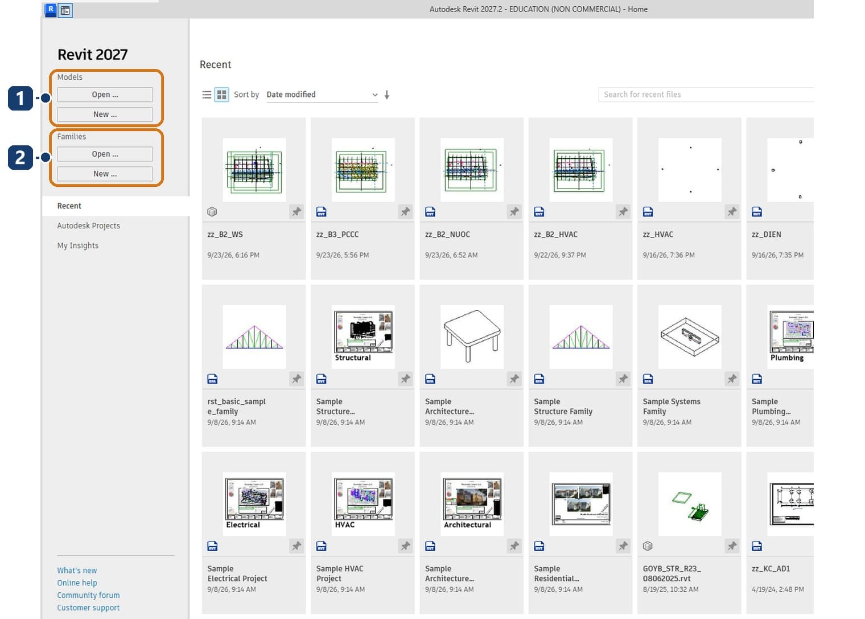Open the Online help link
Image resolution: width=865 pixels, height=619 pixels.
(77, 583)
